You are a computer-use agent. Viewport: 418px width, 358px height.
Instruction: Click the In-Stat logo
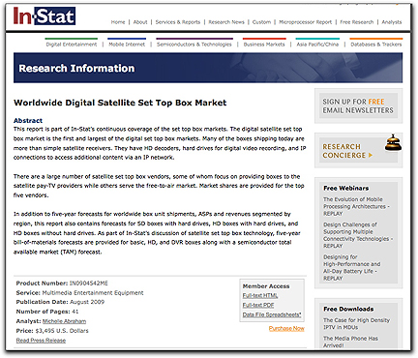(x=45, y=16)
